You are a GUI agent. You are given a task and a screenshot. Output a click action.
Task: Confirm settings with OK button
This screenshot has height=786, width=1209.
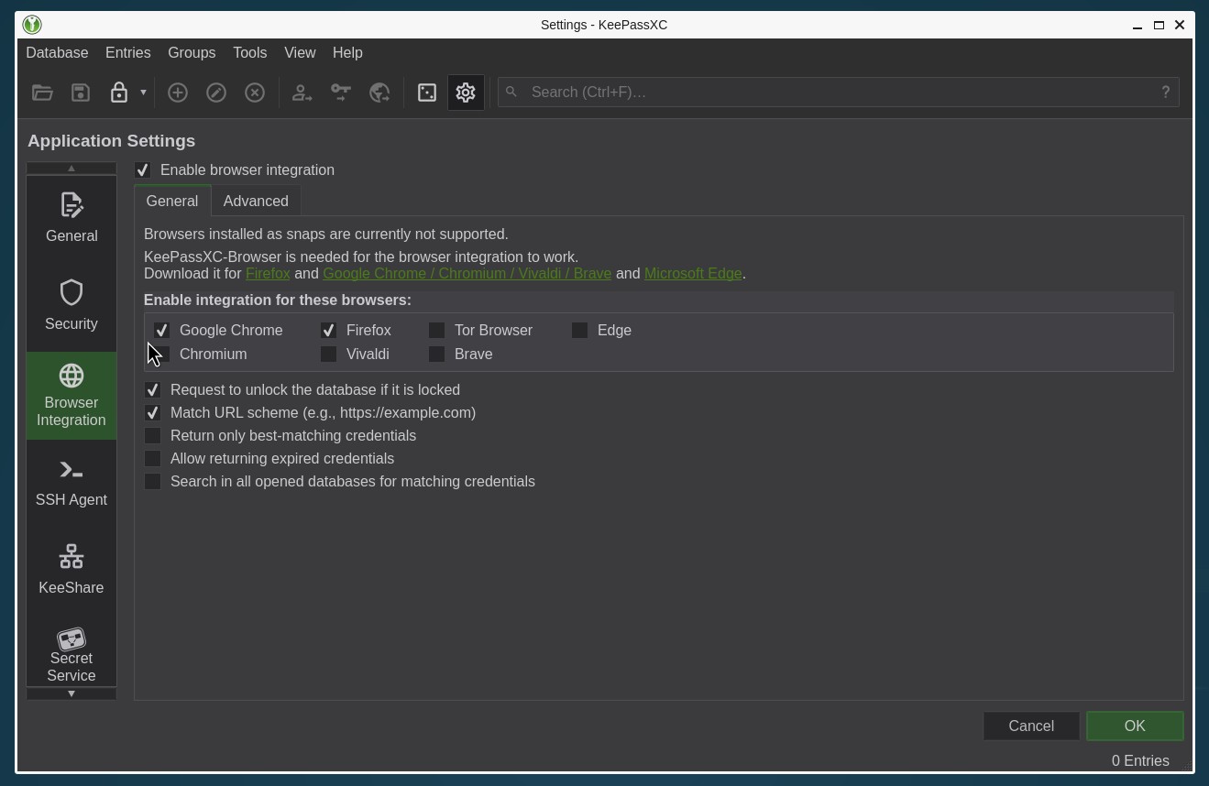pyautogui.click(x=1135, y=726)
